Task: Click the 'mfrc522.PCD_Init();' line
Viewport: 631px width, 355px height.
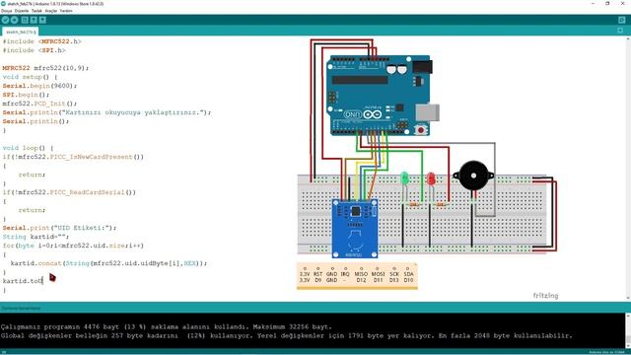Action: (x=39, y=104)
